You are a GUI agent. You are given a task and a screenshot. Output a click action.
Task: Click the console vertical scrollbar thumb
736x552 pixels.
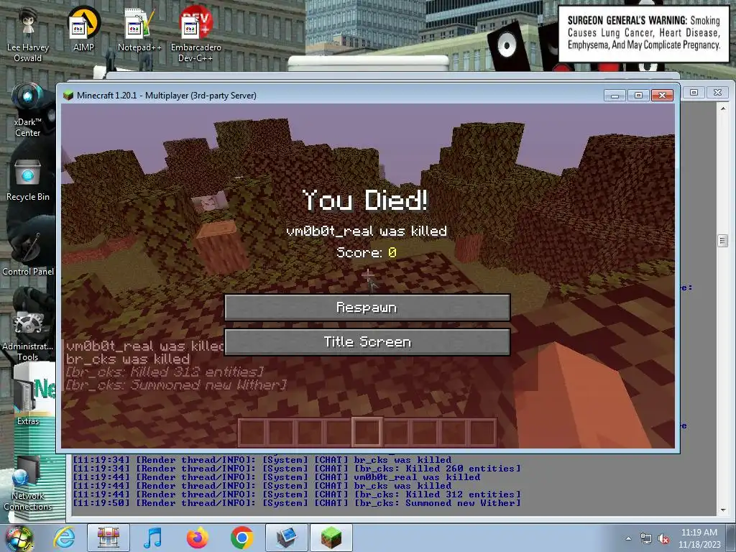[x=723, y=241]
